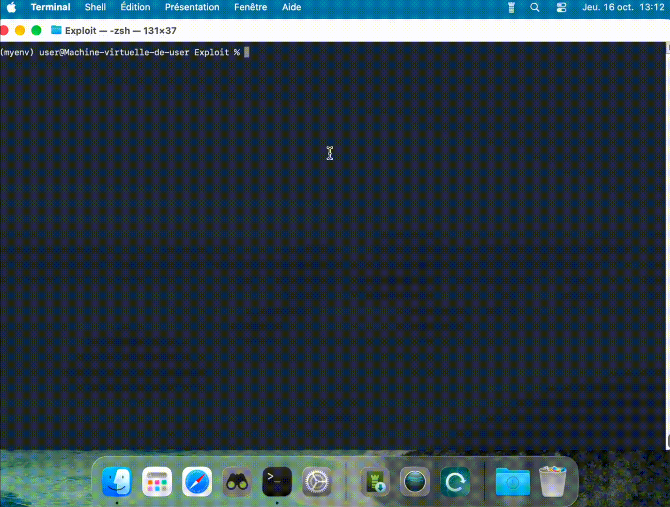Open Safari compass icon in dock

197,482
